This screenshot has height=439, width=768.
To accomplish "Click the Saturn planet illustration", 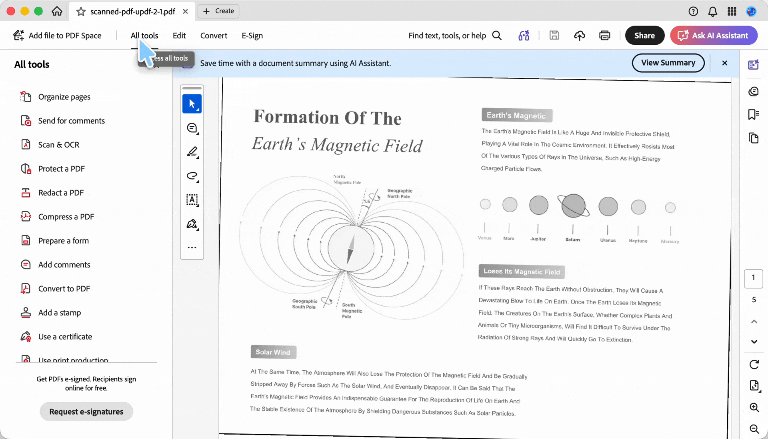I will point(573,206).
